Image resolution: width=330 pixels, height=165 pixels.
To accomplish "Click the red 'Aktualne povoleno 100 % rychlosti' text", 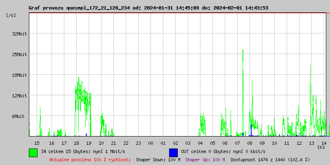I will pyautogui.click(x=90, y=160).
